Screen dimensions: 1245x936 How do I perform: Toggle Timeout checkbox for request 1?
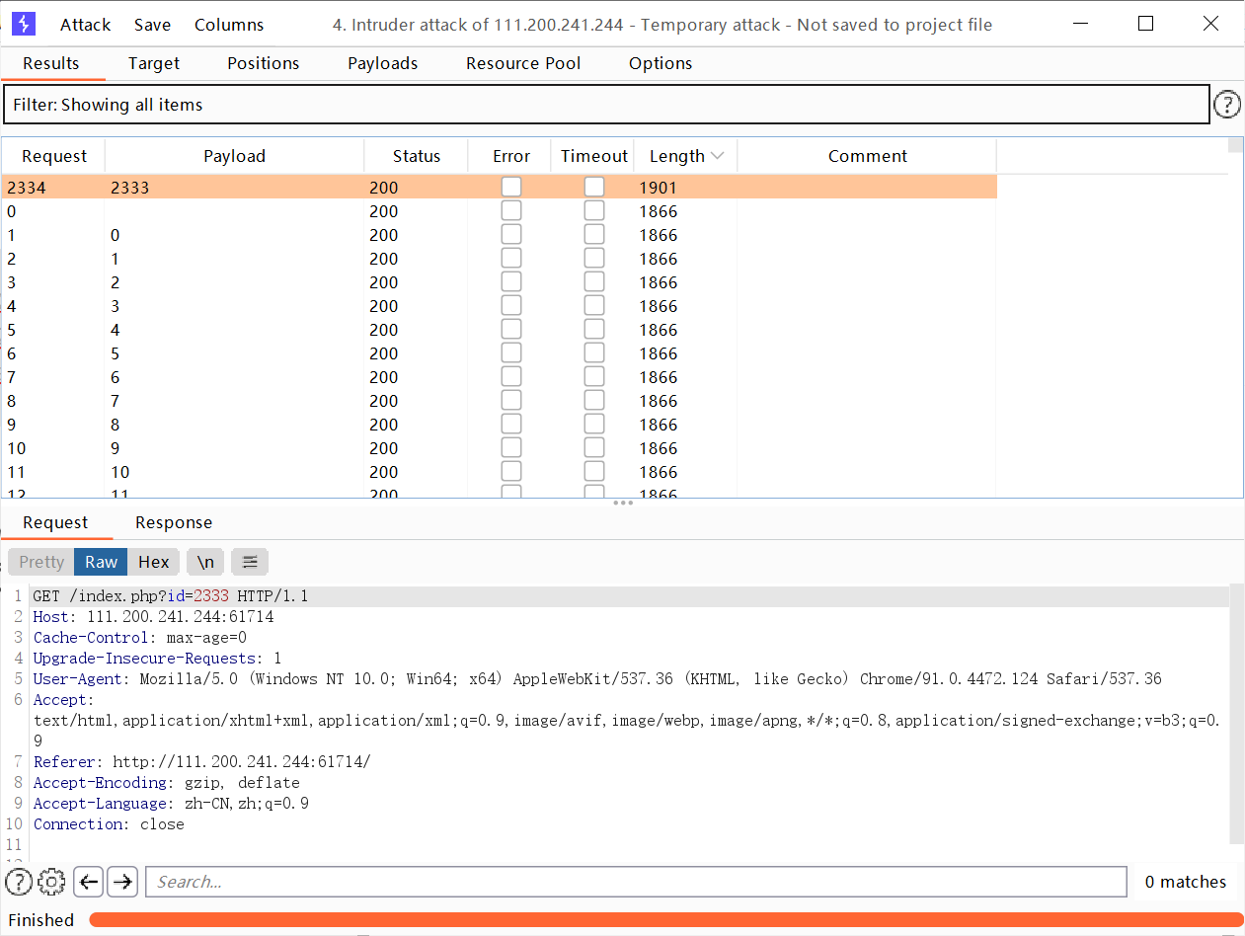tap(594, 234)
